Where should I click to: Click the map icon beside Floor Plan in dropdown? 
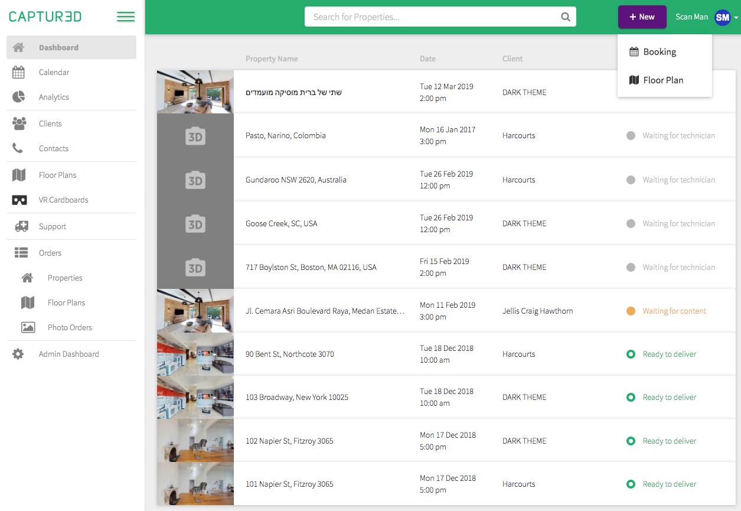(x=634, y=80)
